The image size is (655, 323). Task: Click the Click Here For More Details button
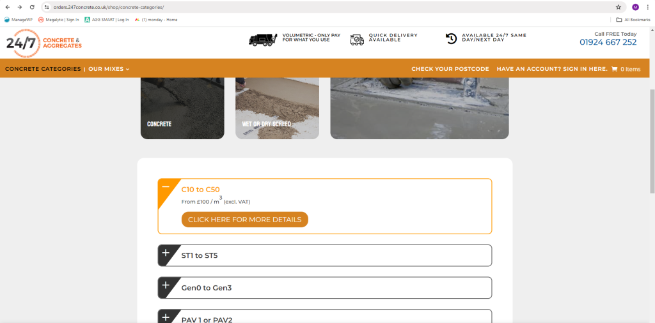pyautogui.click(x=244, y=220)
